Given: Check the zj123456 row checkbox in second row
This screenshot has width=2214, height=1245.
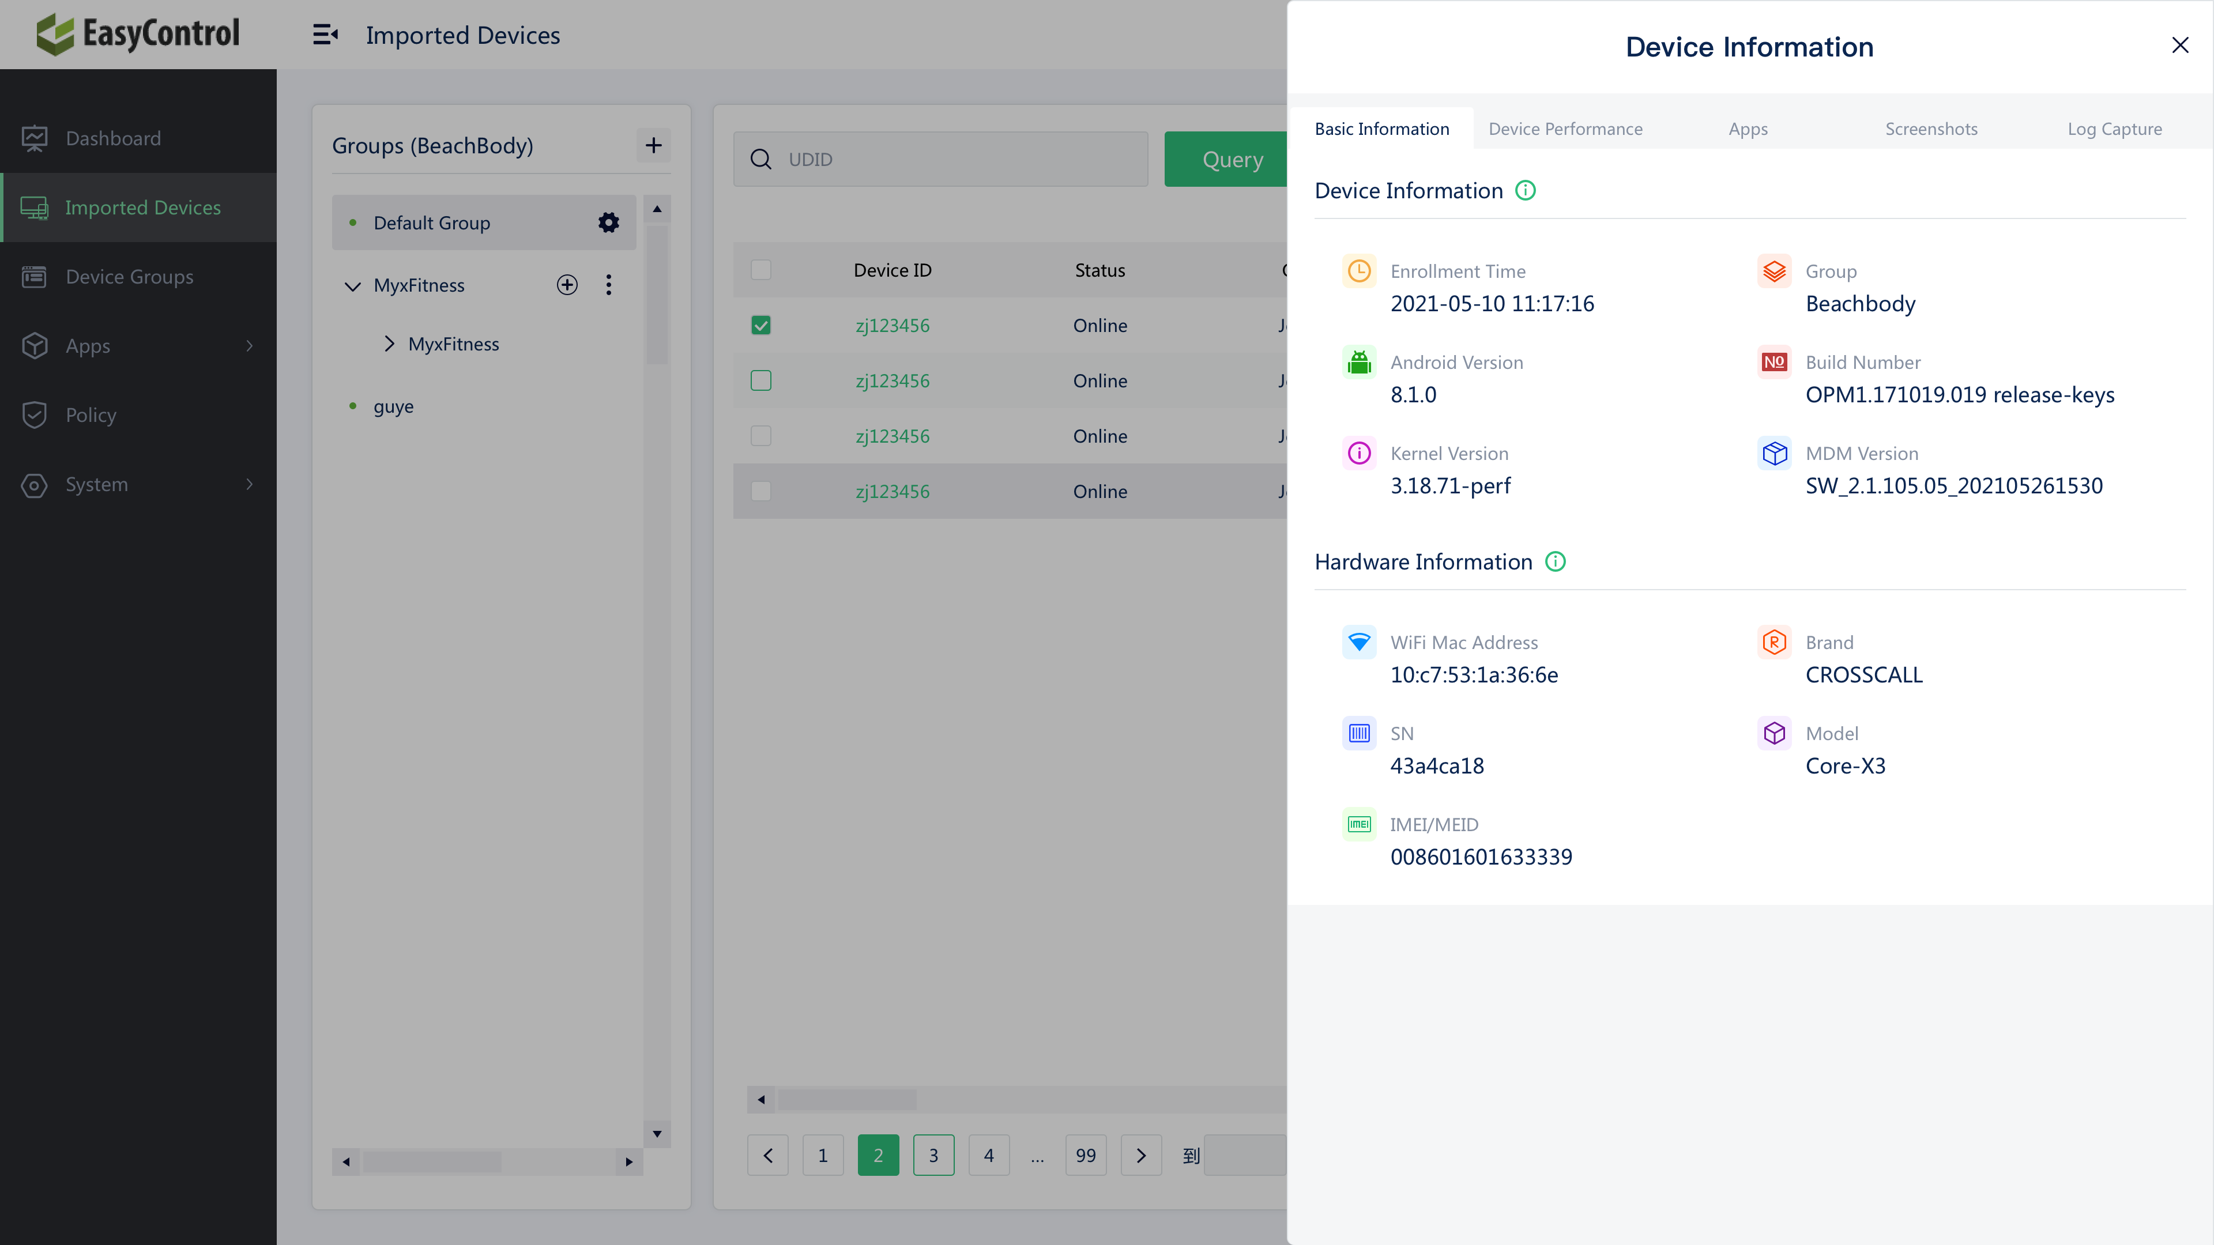Looking at the screenshot, I should 760,380.
